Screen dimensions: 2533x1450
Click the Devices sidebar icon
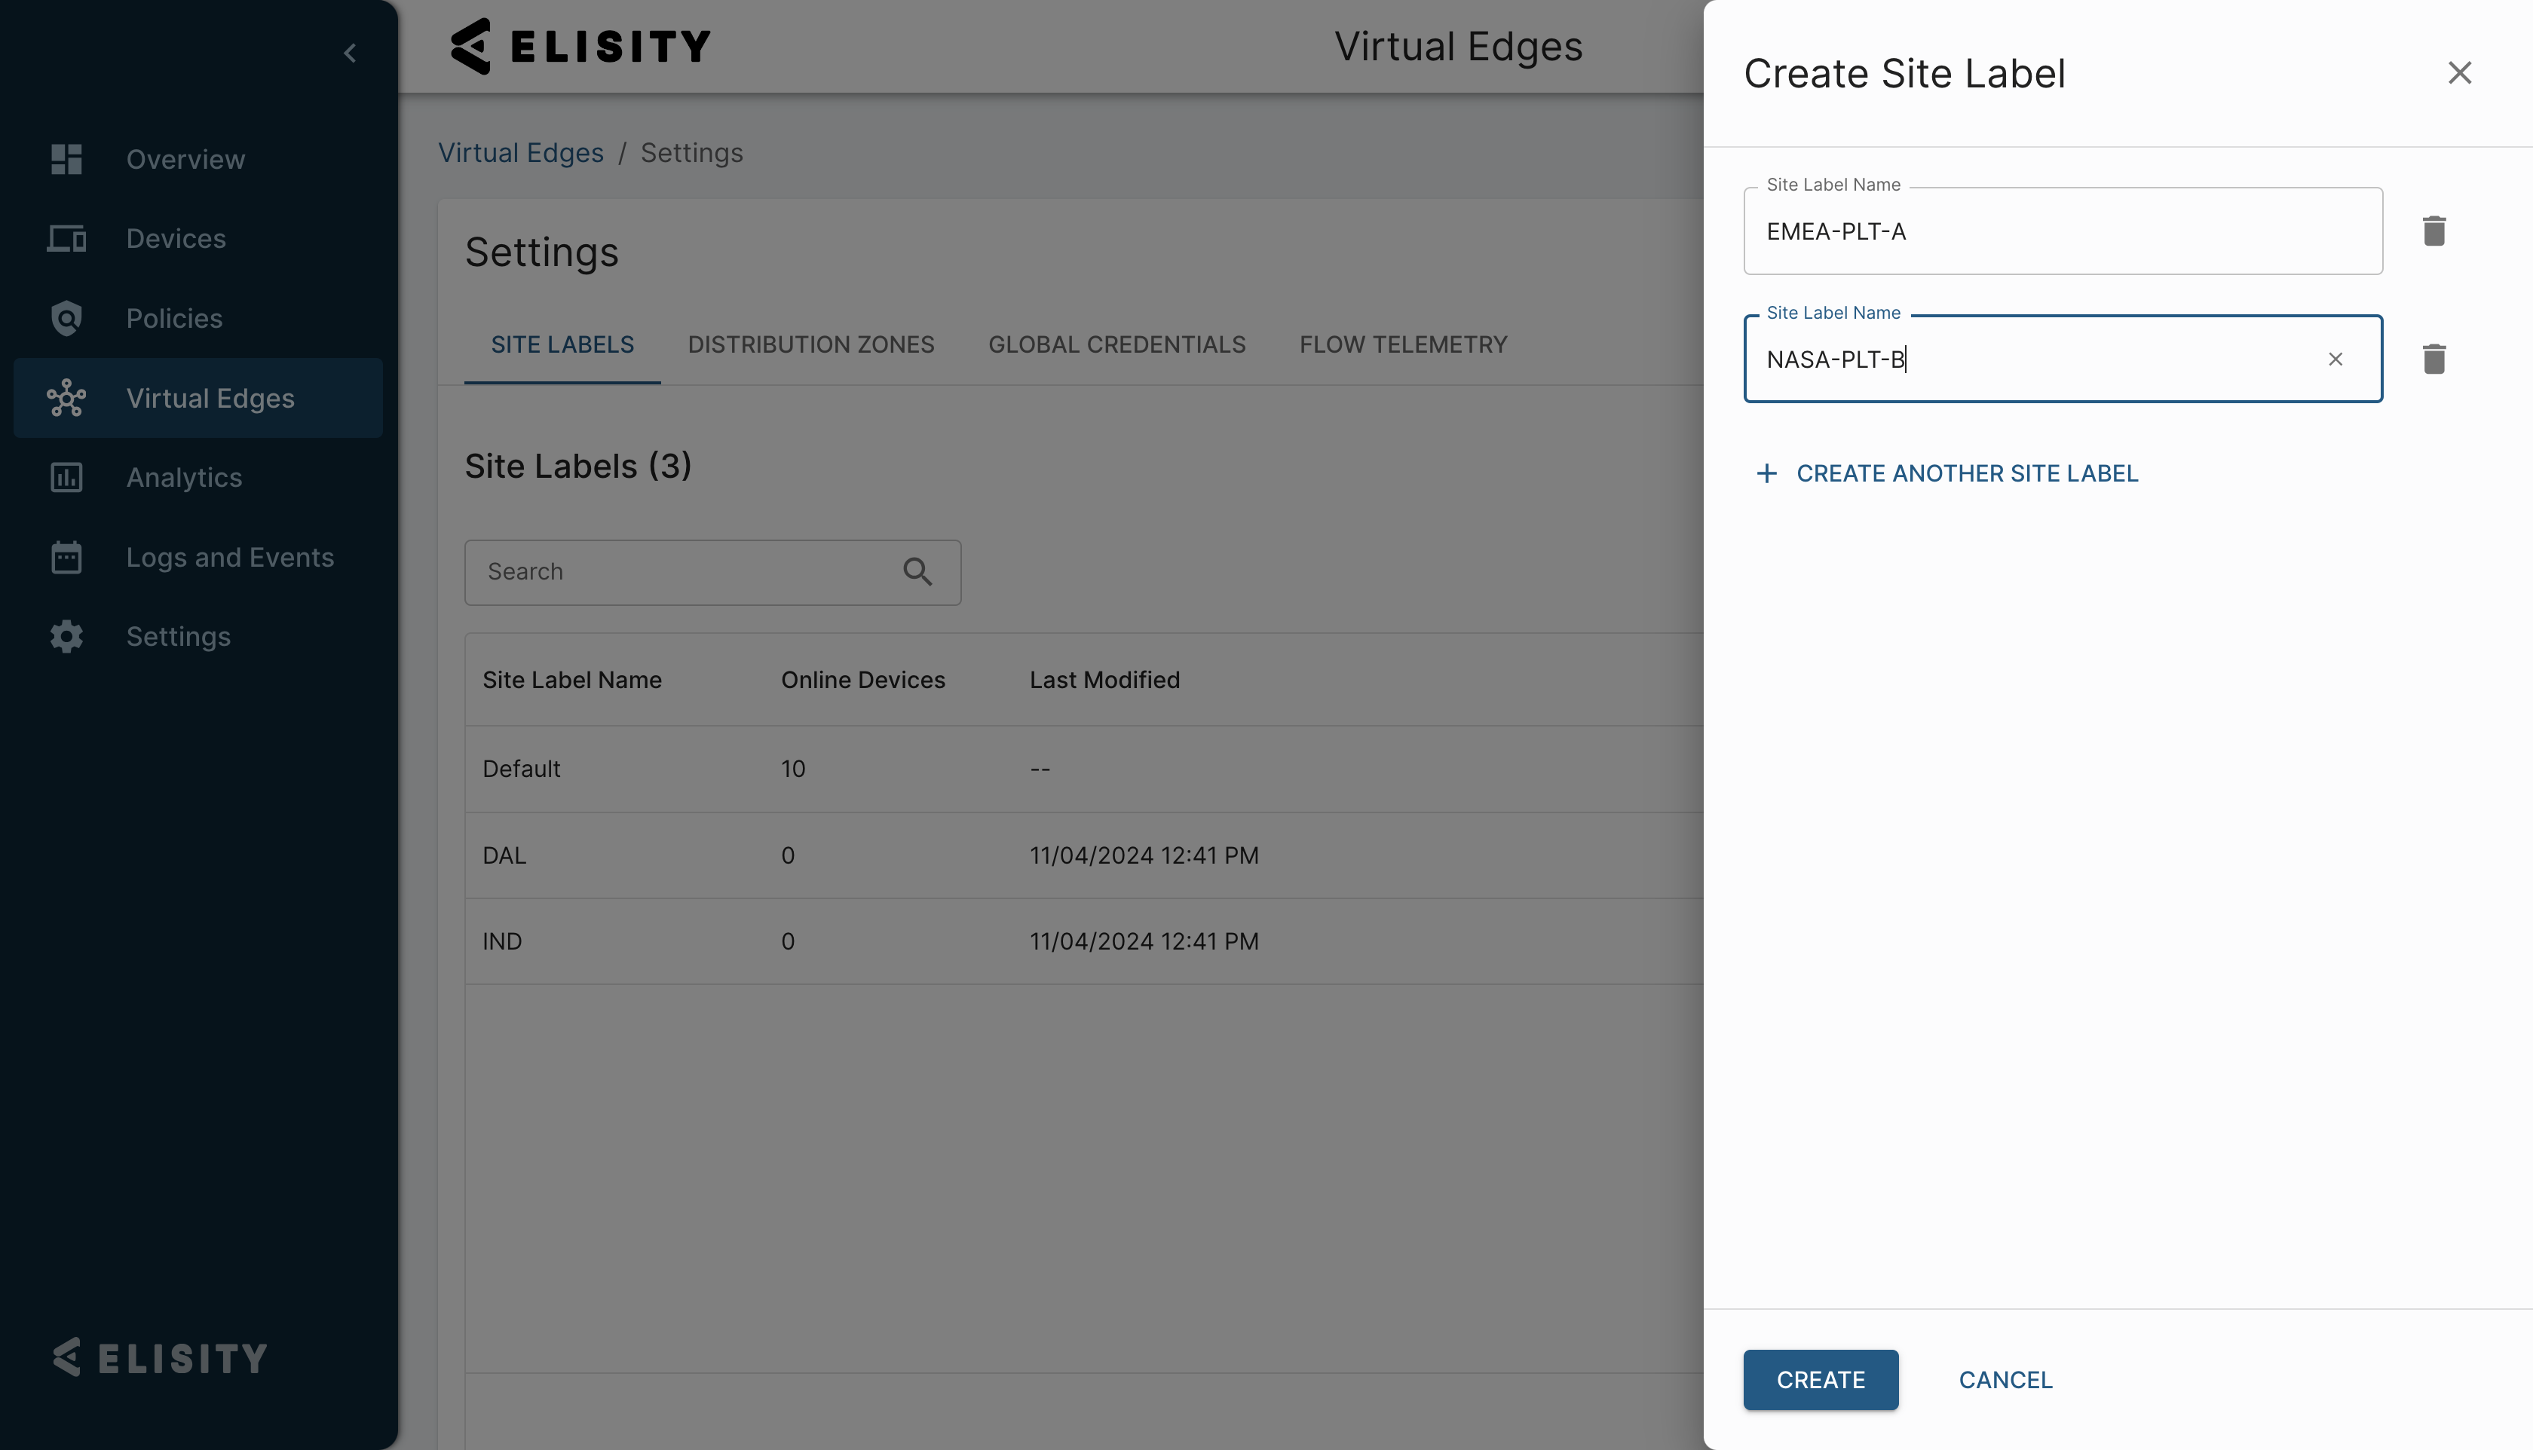67,239
